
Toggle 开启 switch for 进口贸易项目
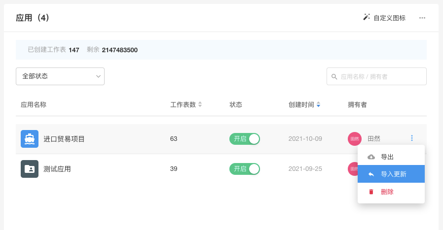click(x=245, y=139)
